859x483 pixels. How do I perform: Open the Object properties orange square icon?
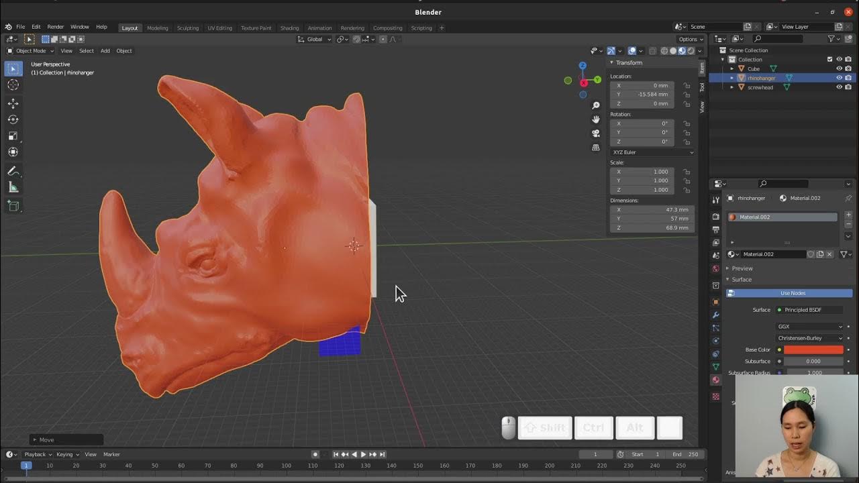pyautogui.click(x=715, y=302)
